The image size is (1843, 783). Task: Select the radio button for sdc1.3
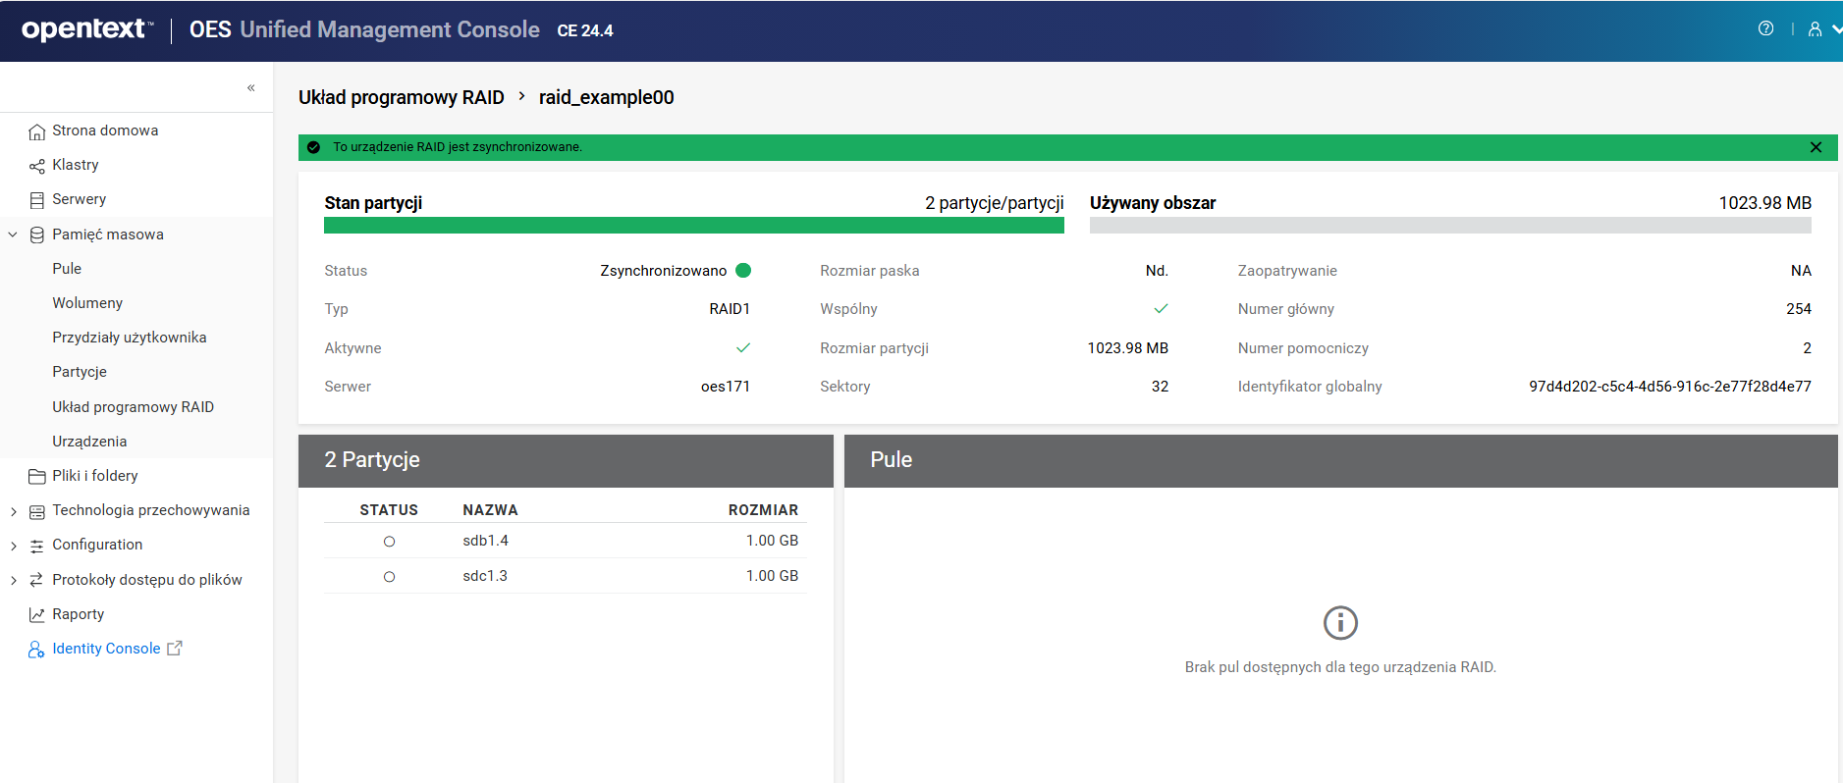coord(389,577)
